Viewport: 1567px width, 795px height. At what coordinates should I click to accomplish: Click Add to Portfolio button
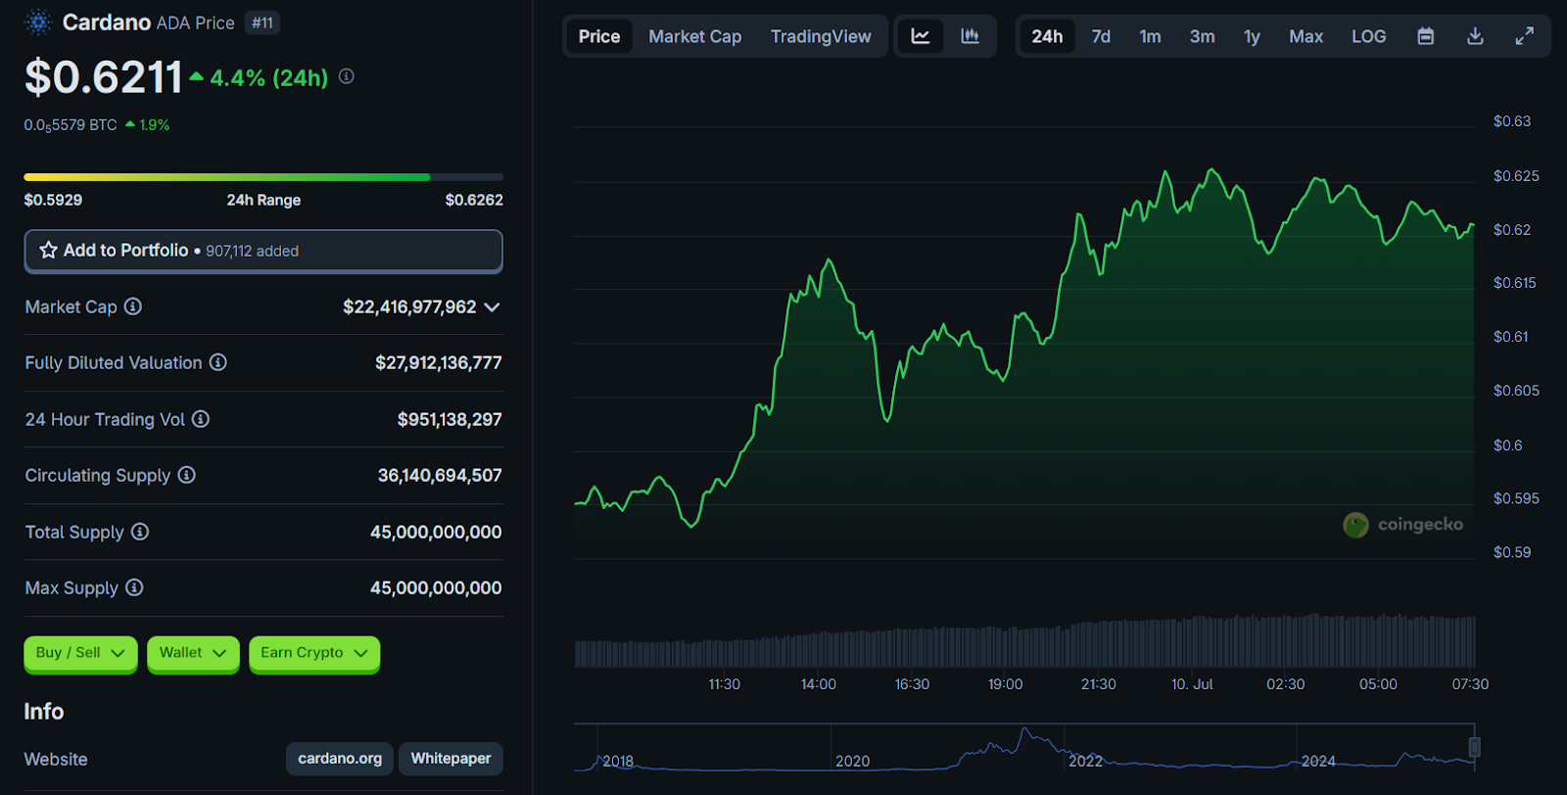tap(263, 251)
